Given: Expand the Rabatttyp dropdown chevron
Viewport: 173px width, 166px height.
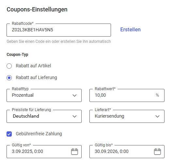Looking at the screenshot, I should (74, 95).
